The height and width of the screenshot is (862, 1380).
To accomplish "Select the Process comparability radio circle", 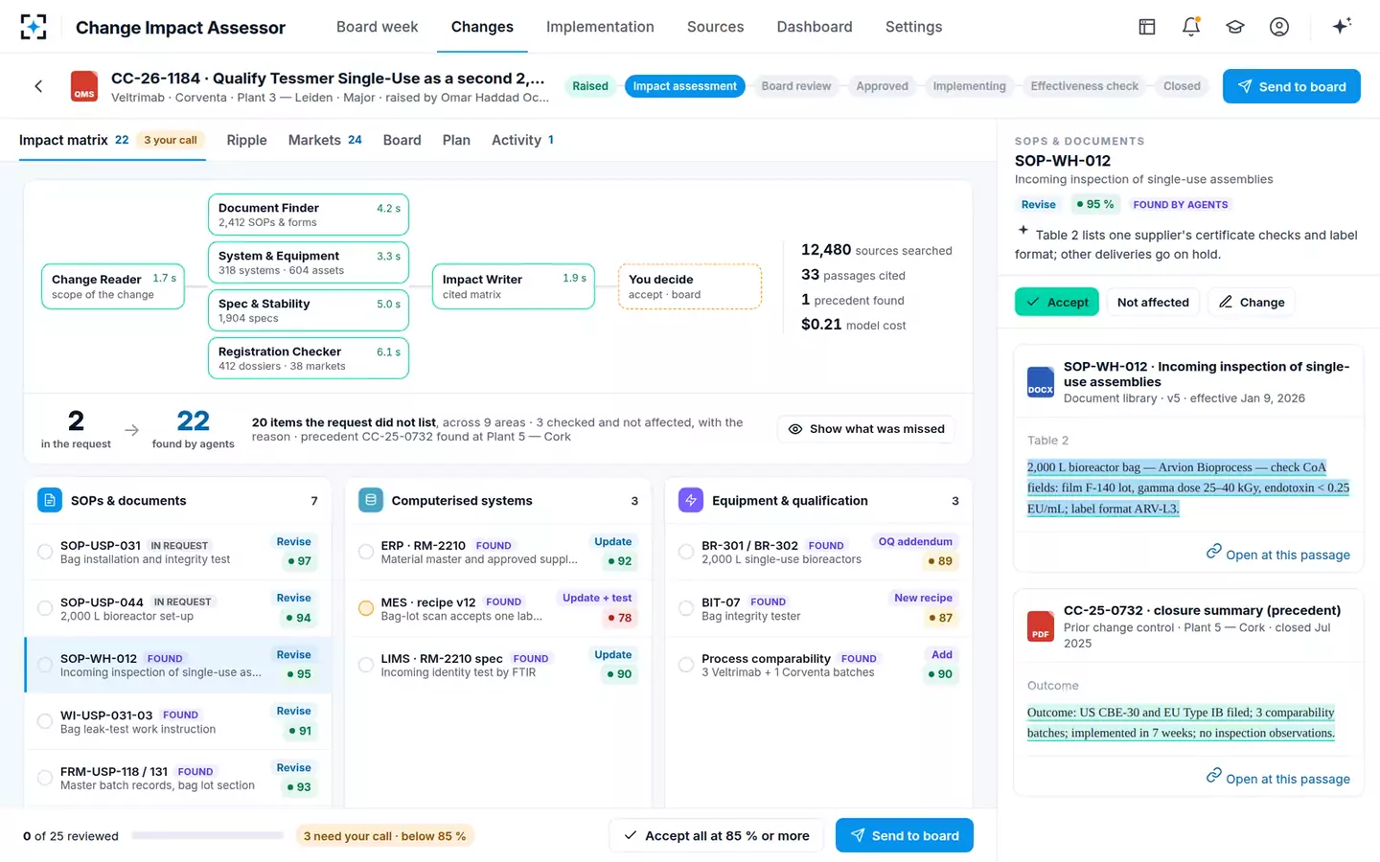I will (x=686, y=665).
